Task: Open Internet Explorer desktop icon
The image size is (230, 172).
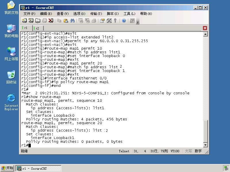Action: point(11,102)
